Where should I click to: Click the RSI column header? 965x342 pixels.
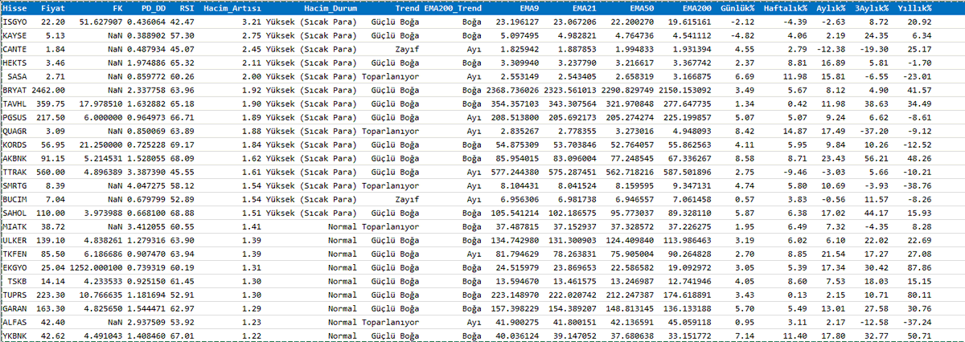(x=187, y=9)
